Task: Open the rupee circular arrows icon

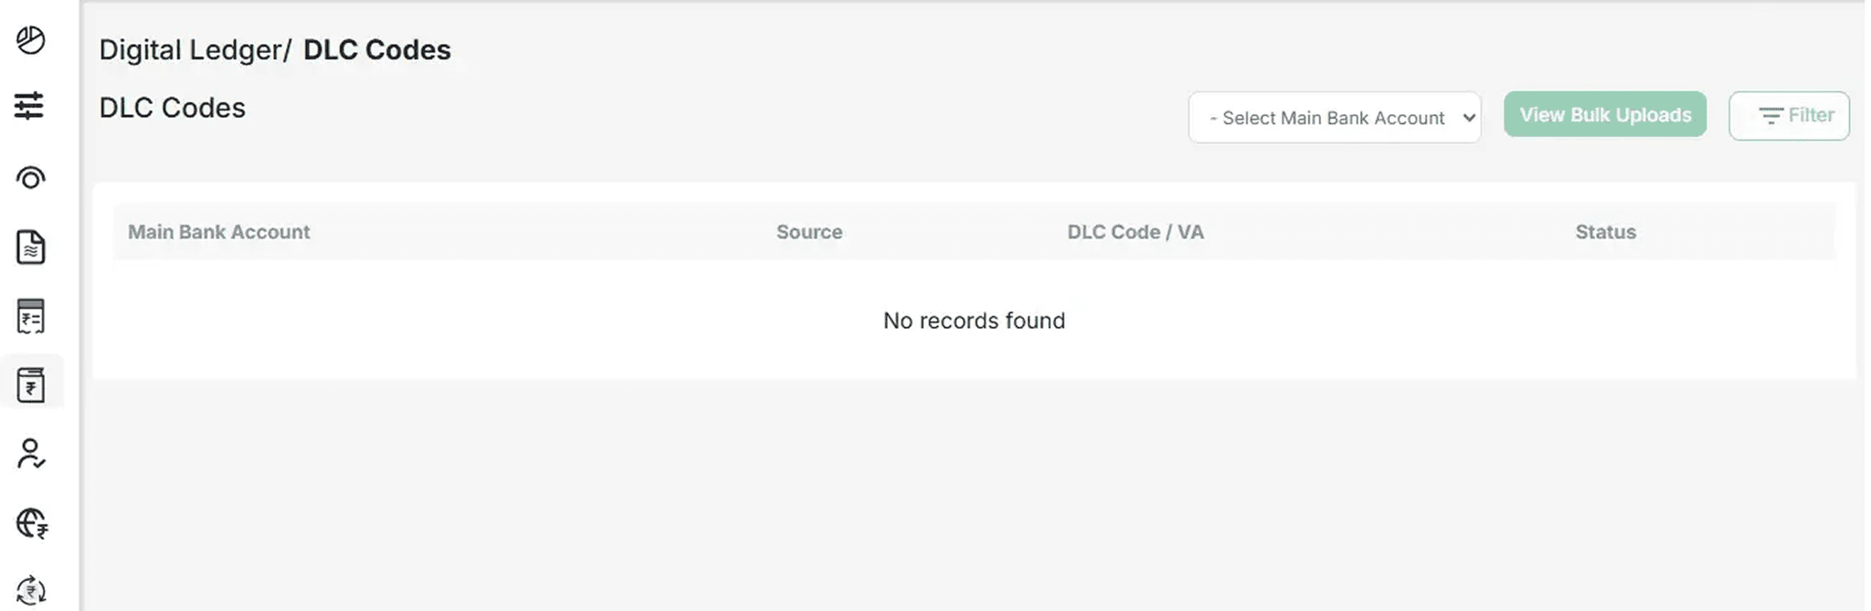Action: (x=31, y=590)
